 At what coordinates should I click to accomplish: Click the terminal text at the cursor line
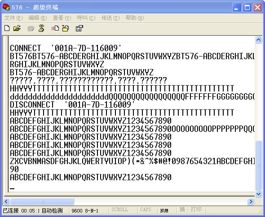tap(12, 188)
